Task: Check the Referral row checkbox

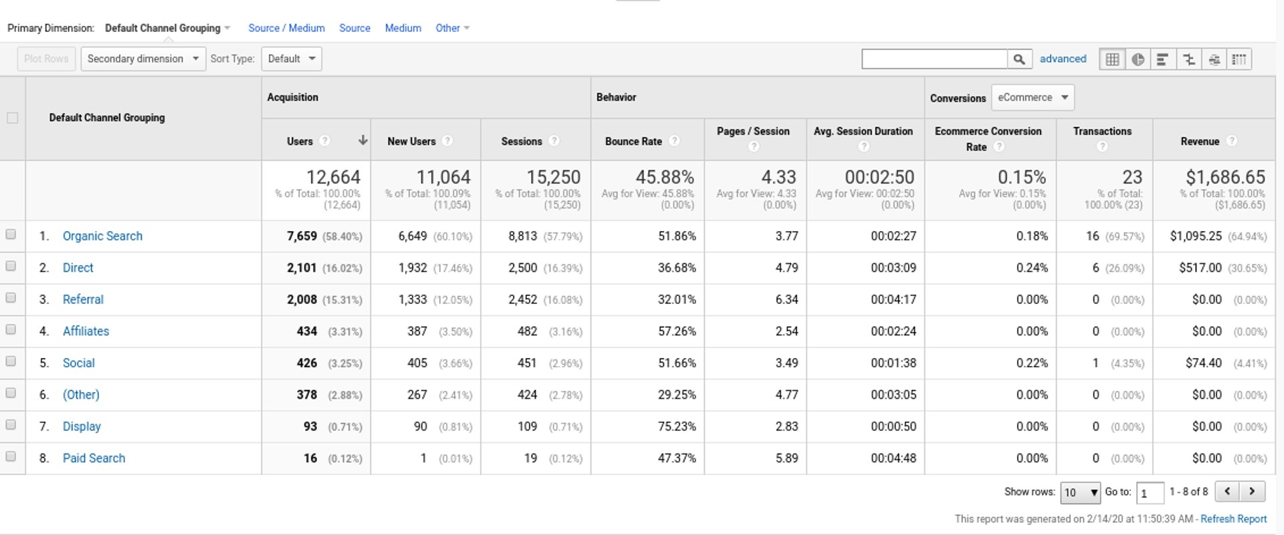Action: (11, 298)
